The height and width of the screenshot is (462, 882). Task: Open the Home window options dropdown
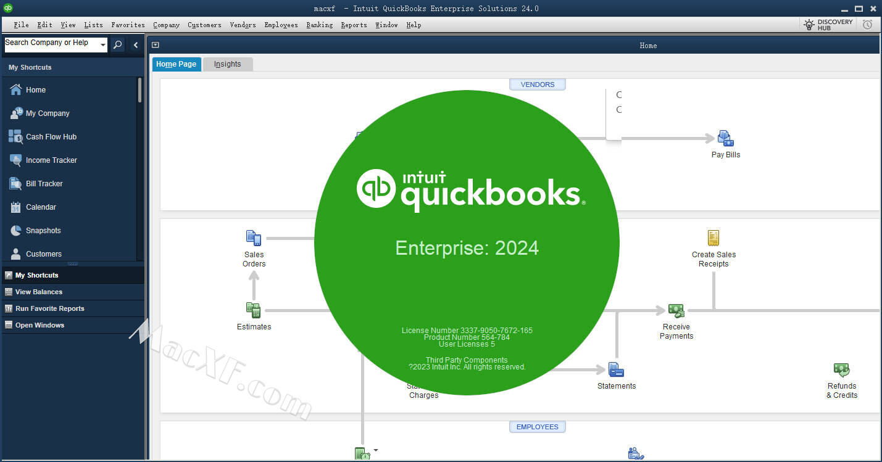coord(156,45)
